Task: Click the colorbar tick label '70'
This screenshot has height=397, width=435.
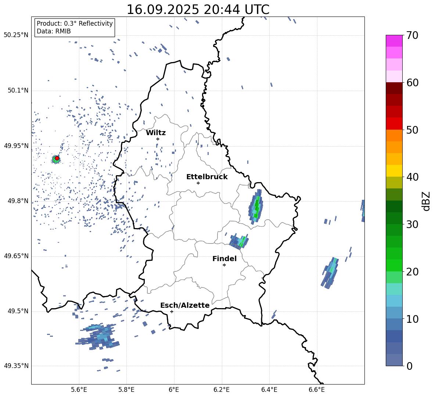Action: point(412,36)
